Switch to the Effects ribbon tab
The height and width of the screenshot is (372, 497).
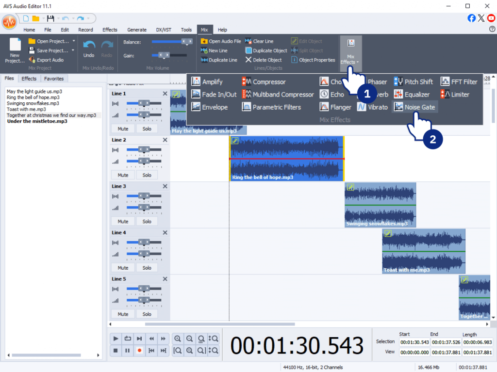[x=110, y=30]
